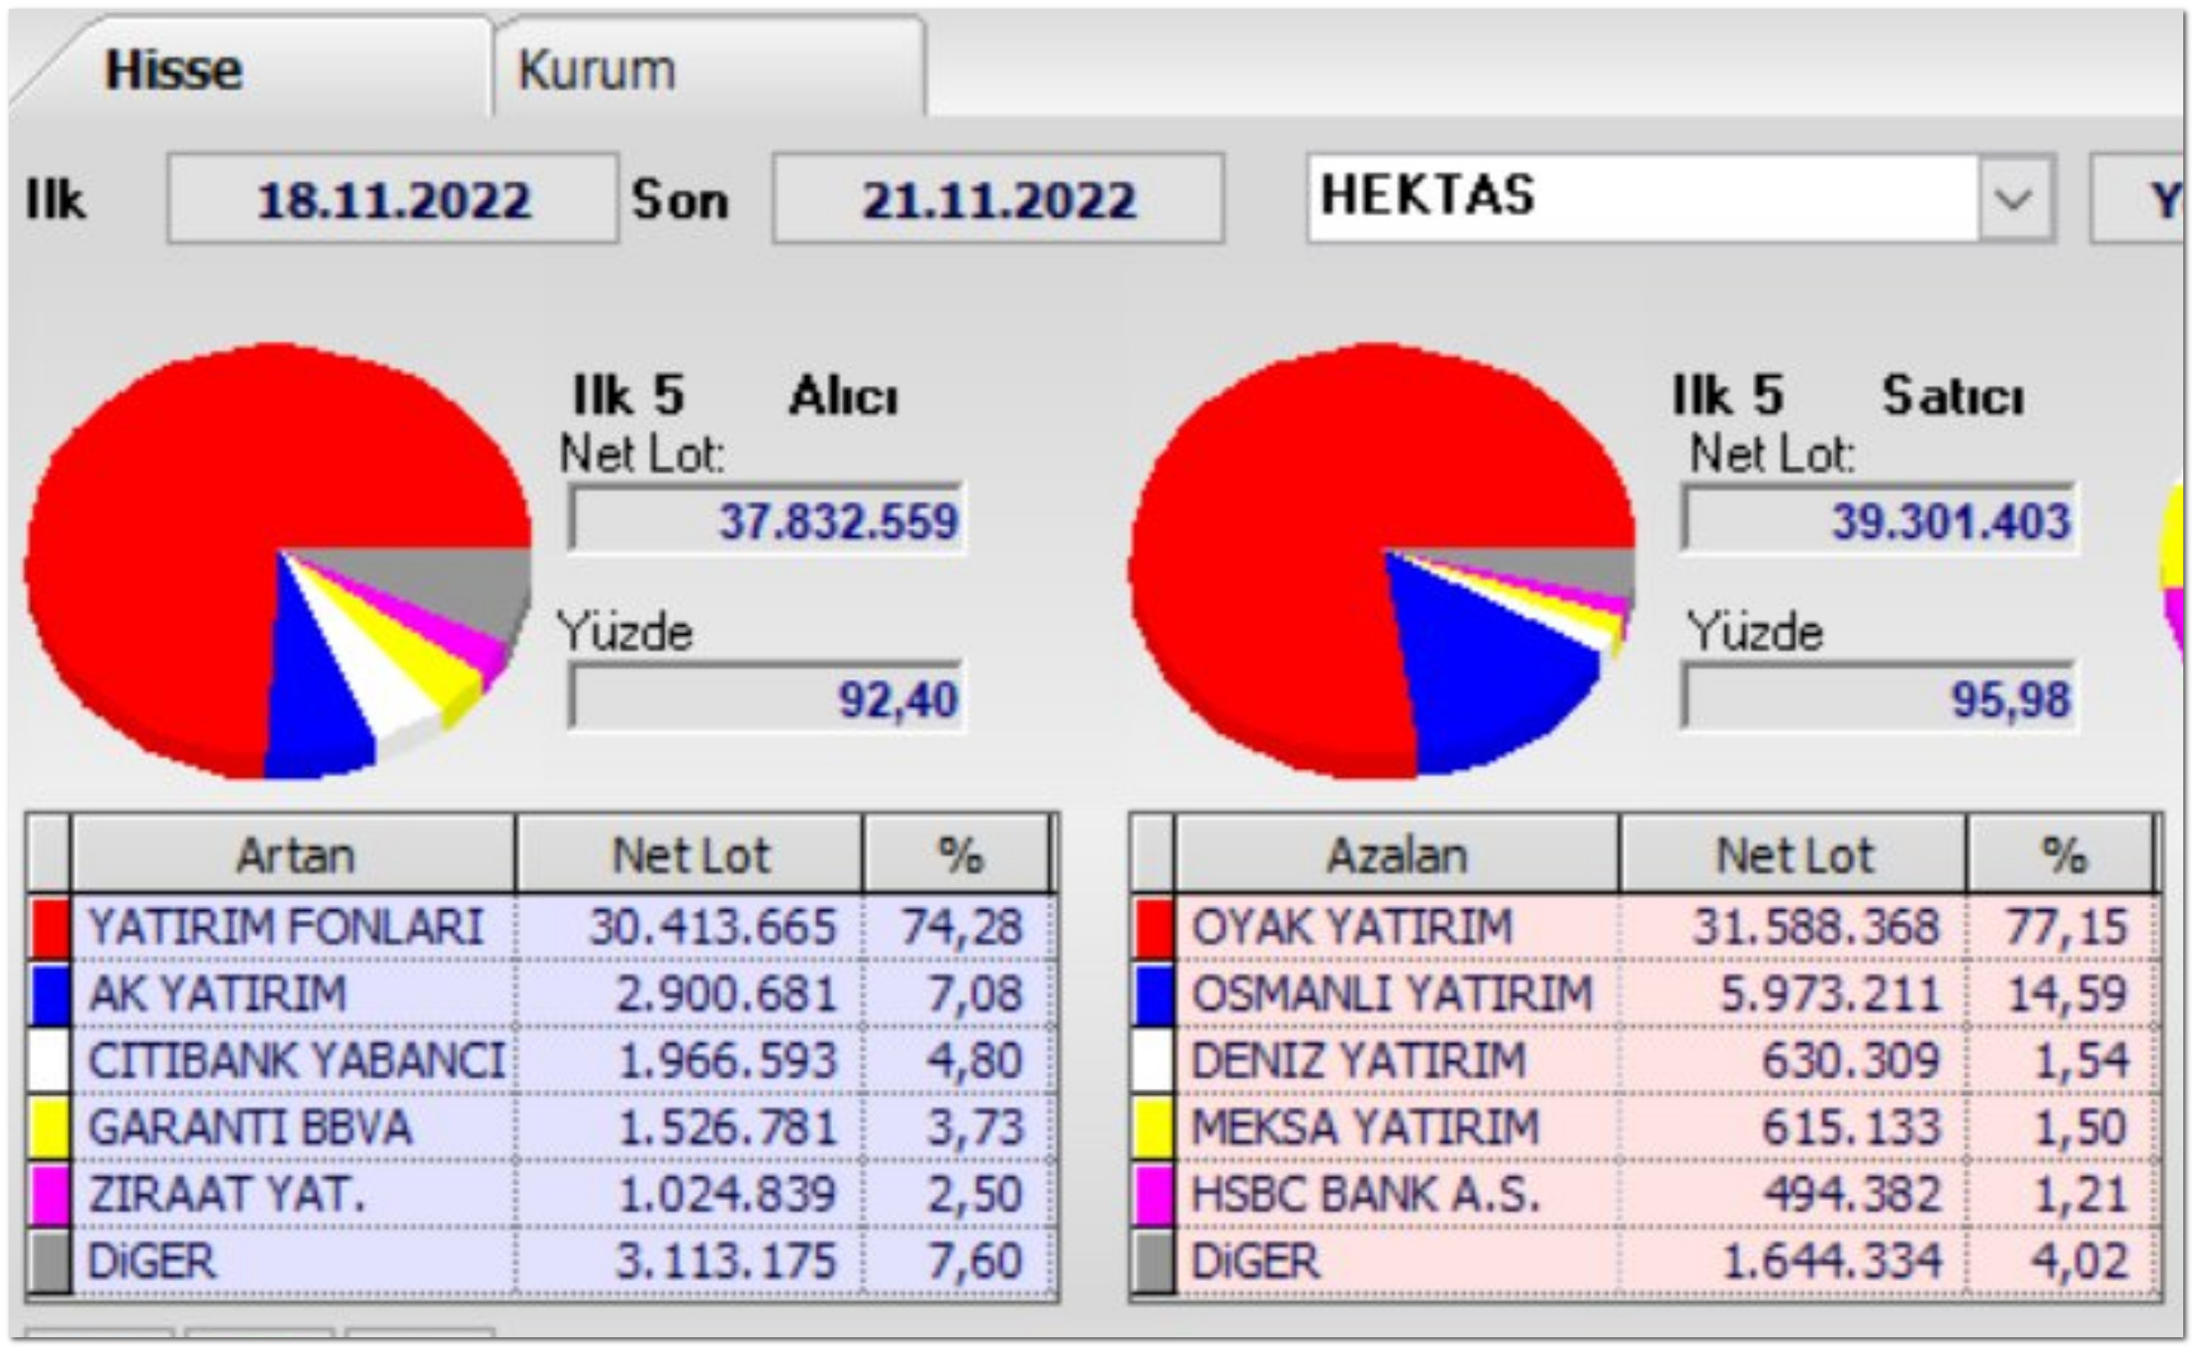Click the gray swatch beside sellers DiGER
2193x1347 pixels.
1154,1261
